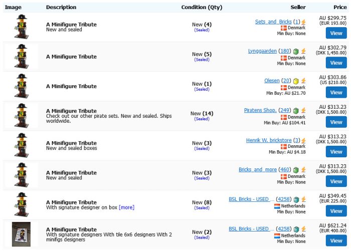The height and width of the screenshot is (252, 351).
Task: Click the Seller column header
Action: [298, 8]
